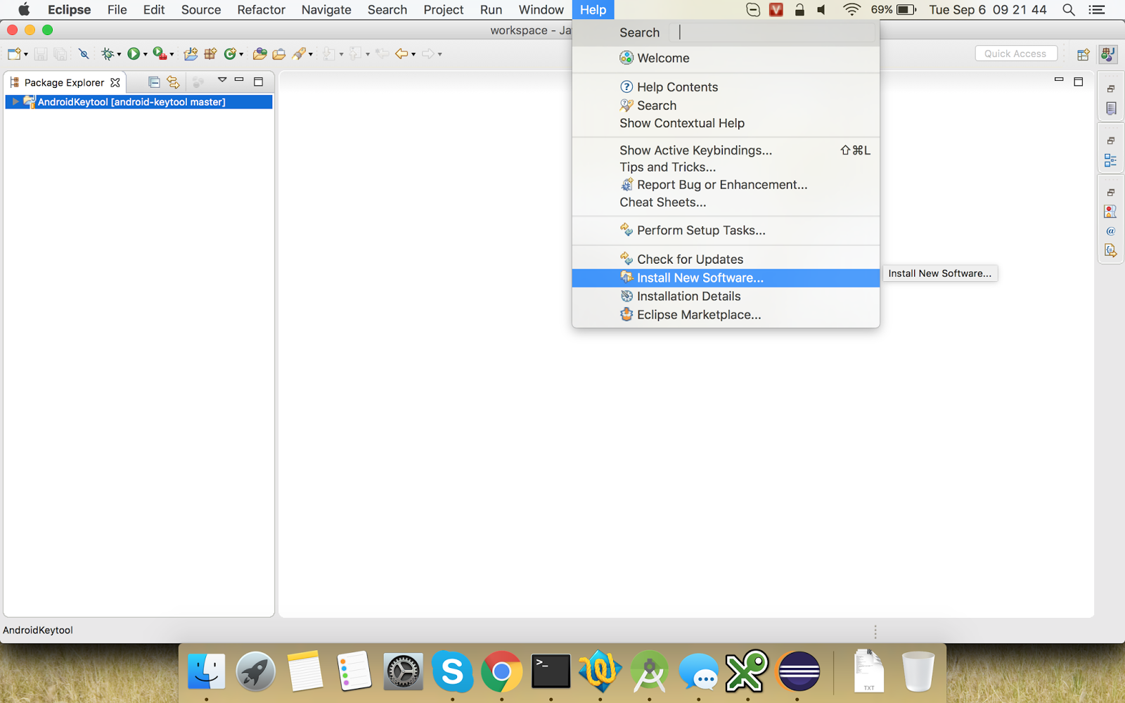Select the Package Explorer tab
The image size is (1125, 703).
click(64, 82)
